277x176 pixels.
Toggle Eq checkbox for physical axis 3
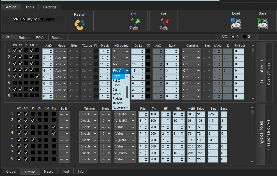click(54, 127)
